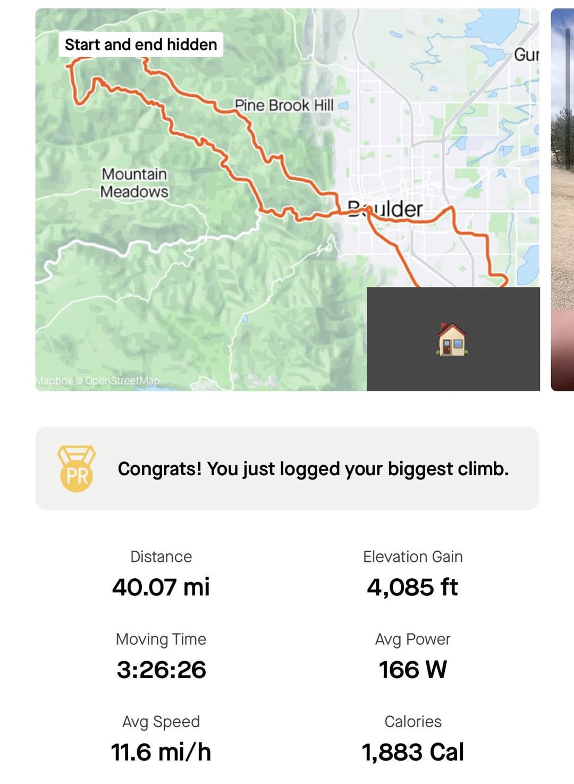Image resolution: width=574 pixels, height=784 pixels.
Task: Select the Distance 40.07 mi stat
Action: click(x=161, y=574)
